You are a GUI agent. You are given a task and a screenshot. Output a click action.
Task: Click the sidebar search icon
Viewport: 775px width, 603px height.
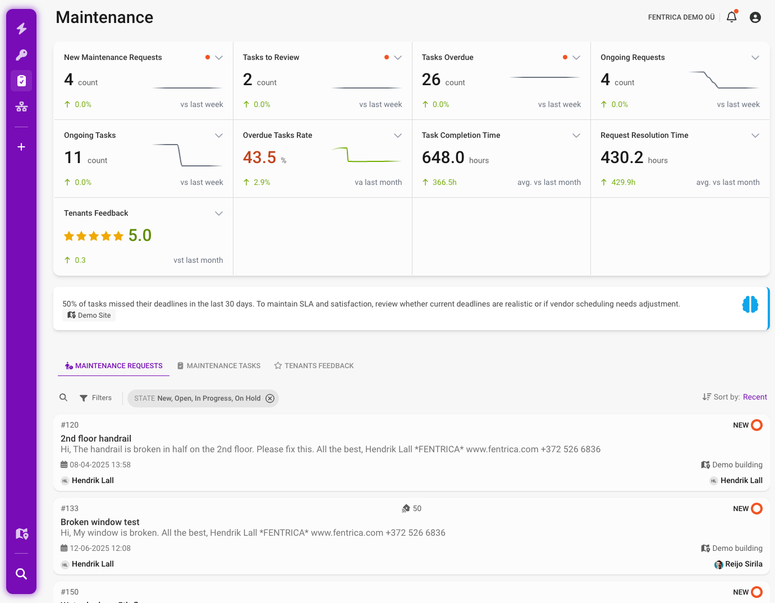point(21,574)
